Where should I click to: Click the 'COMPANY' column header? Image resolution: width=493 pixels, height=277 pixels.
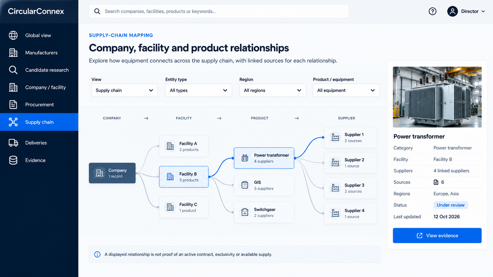tap(112, 118)
